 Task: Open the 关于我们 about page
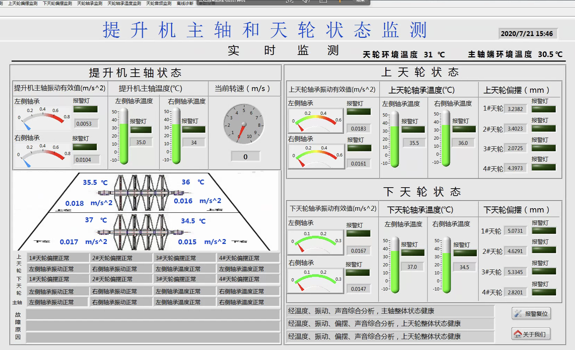[x=531, y=334]
